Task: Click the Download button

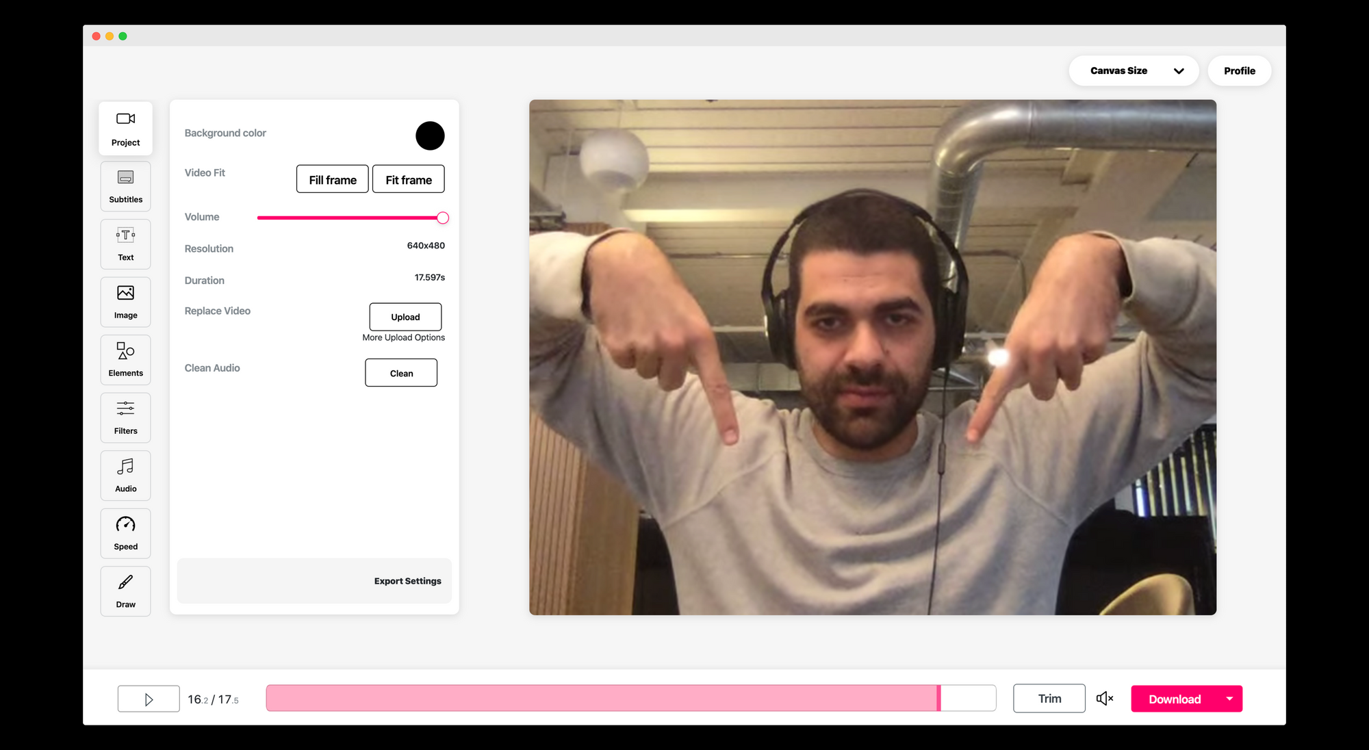Action: (x=1175, y=699)
